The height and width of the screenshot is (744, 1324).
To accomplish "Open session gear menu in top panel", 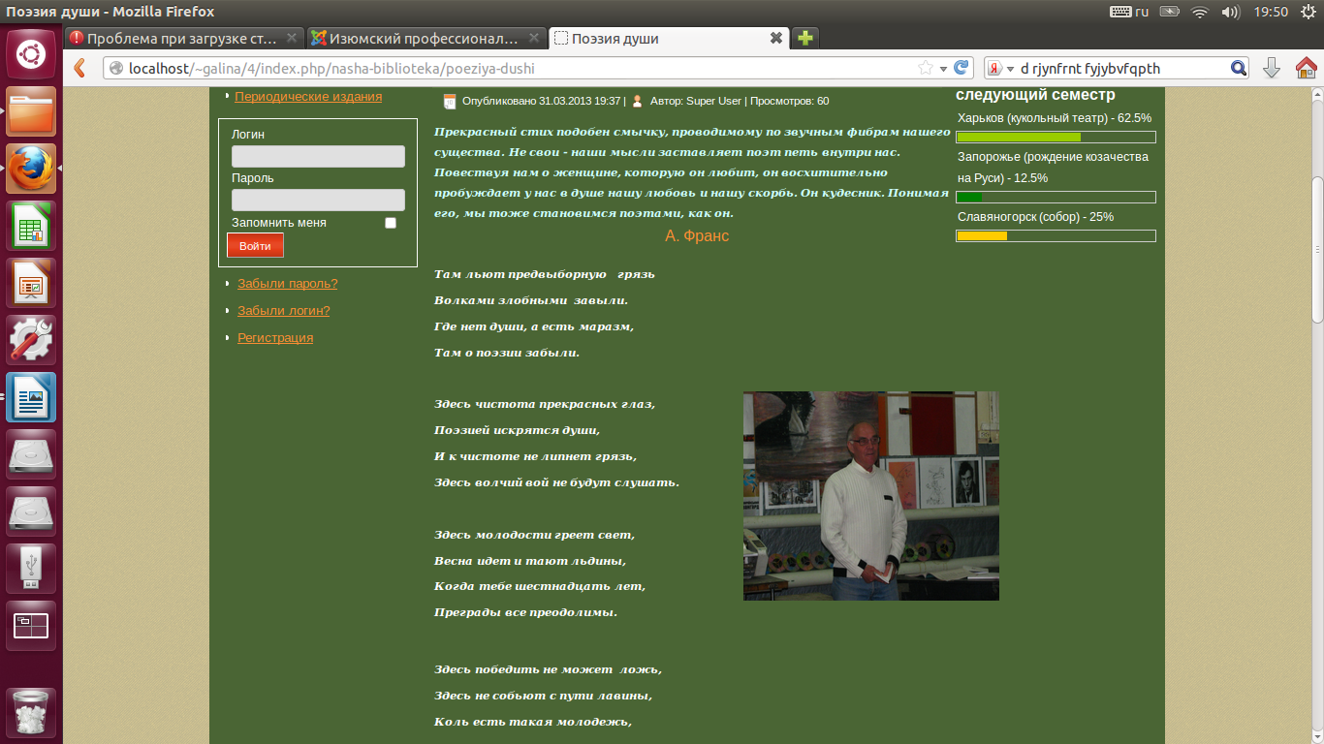I will point(1308,12).
